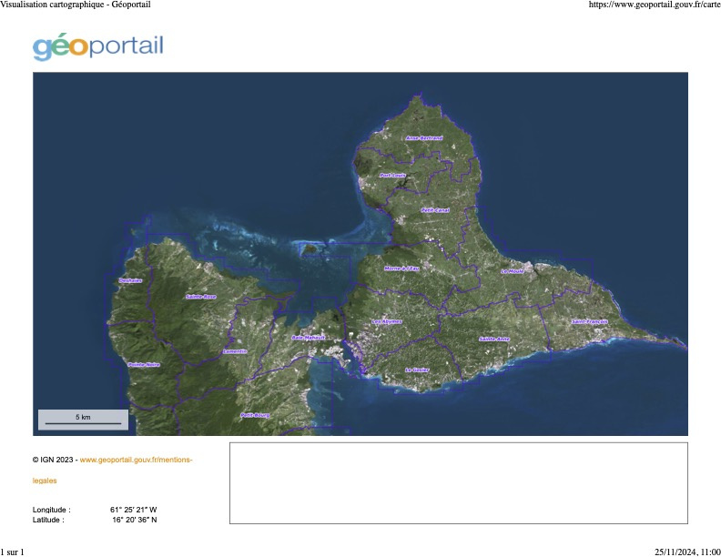Select the Pointe-Noire map label

click(x=143, y=364)
